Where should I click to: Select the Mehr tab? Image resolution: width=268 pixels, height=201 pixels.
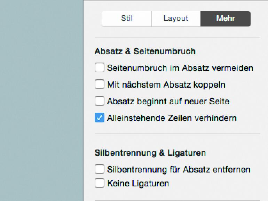coord(226,19)
